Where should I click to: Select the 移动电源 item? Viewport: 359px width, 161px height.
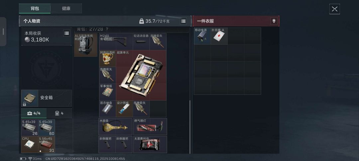pyautogui.click(x=202, y=36)
